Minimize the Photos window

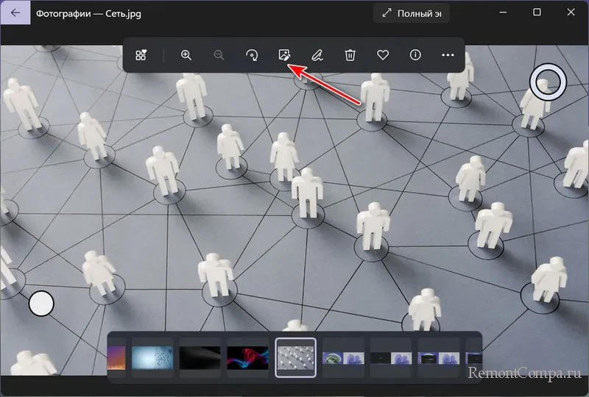[x=504, y=12]
